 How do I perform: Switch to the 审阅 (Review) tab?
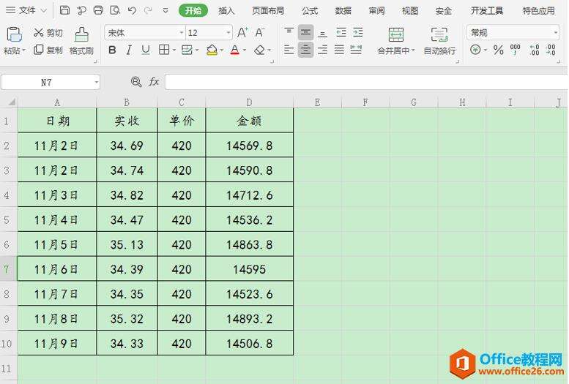(376, 11)
